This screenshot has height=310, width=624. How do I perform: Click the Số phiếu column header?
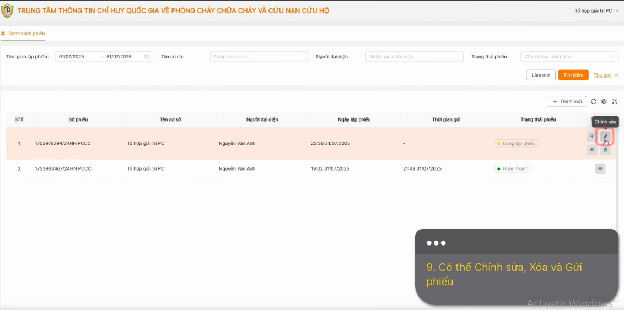click(x=78, y=119)
